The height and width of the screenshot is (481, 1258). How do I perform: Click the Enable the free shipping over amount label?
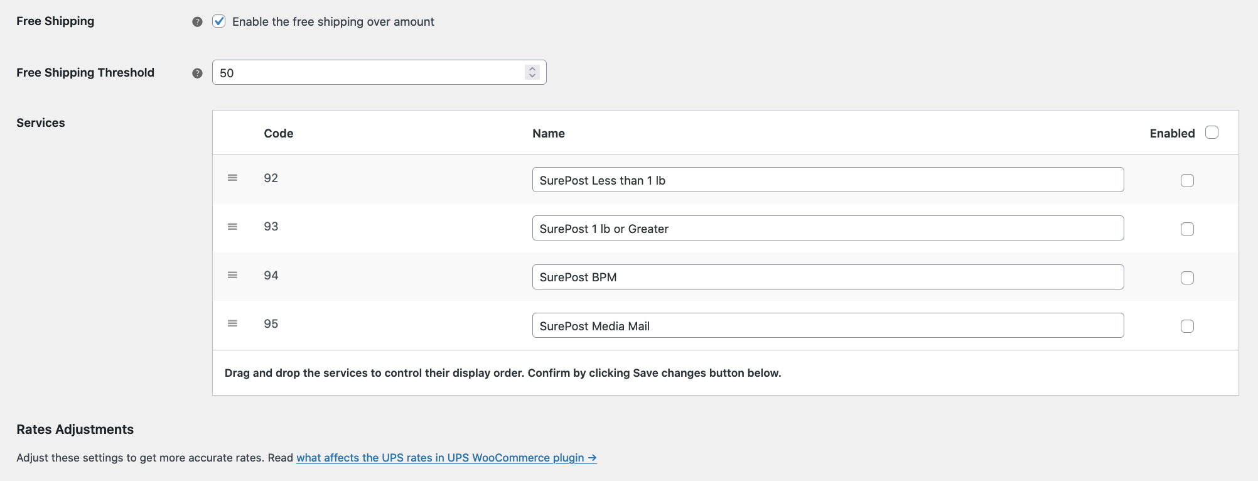(x=333, y=22)
